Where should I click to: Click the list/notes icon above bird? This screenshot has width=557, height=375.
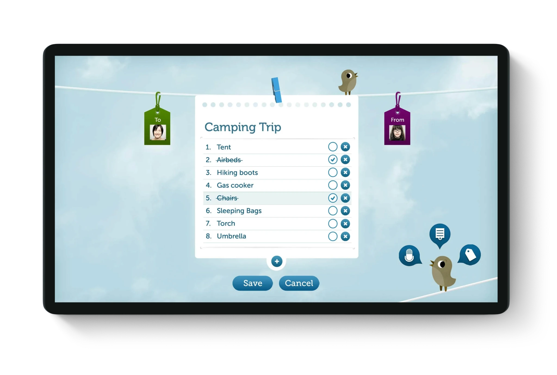point(440,234)
